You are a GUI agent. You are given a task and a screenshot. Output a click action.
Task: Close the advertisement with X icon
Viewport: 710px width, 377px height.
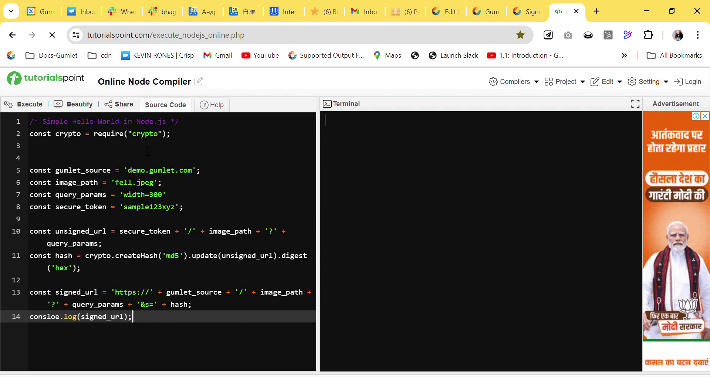pyautogui.click(x=705, y=116)
